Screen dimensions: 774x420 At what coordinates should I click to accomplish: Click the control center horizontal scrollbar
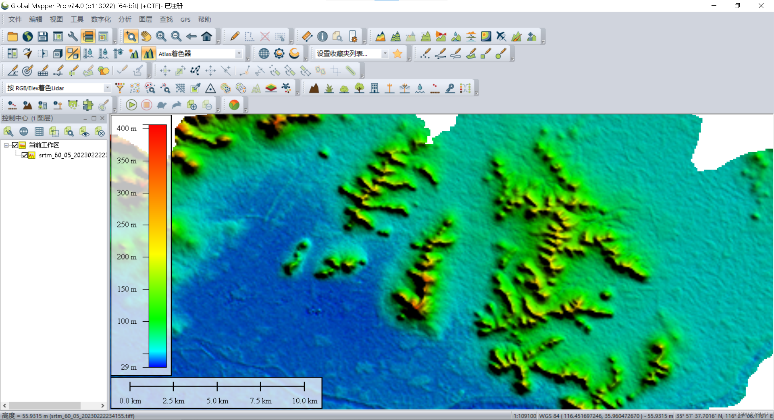45,406
